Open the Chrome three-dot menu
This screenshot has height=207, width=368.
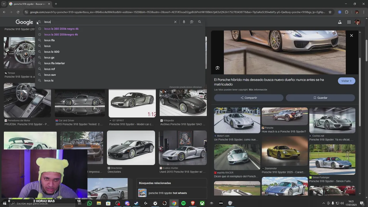pos(364,12)
